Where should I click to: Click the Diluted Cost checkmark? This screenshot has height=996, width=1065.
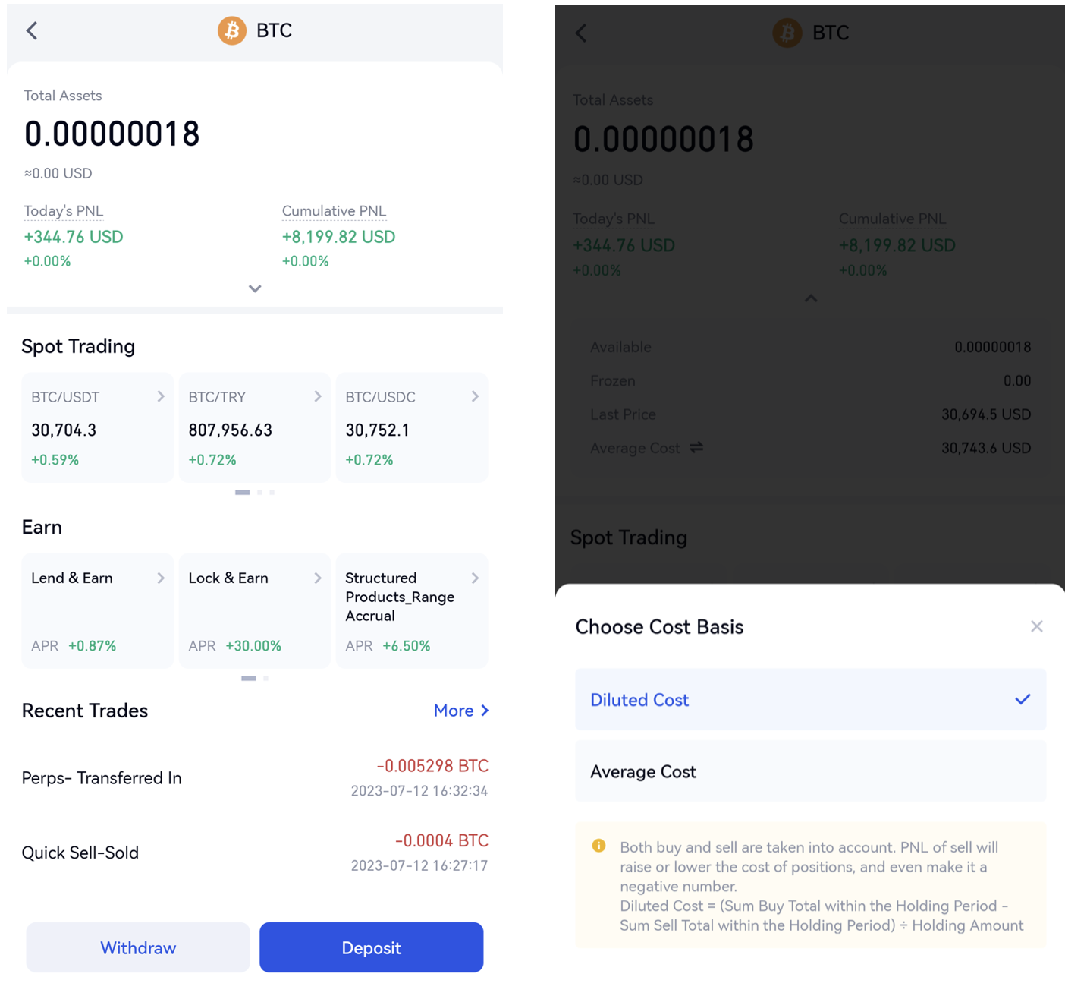[1023, 699]
